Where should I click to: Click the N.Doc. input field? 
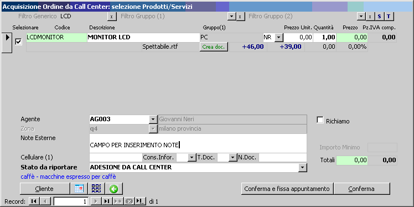click(x=283, y=158)
